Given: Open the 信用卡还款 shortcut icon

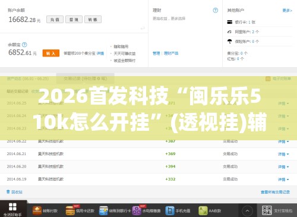Looking at the screenshot, I should point(70,210).
